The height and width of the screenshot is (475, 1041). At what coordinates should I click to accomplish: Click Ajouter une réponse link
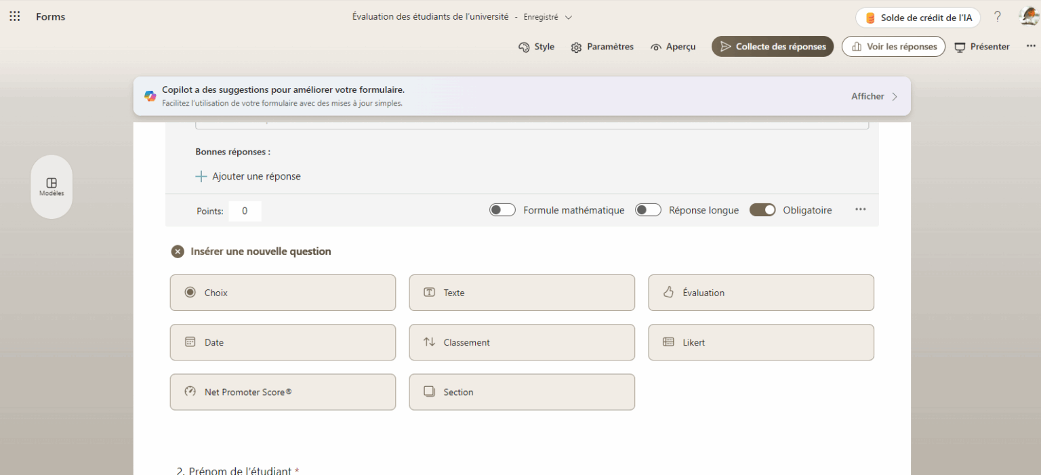coord(248,176)
